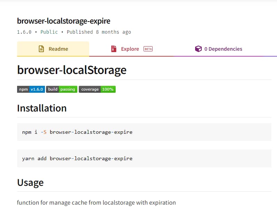This screenshot has height=214, width=277.
Task: Open the Readme tab
Action: pos(53,49)
